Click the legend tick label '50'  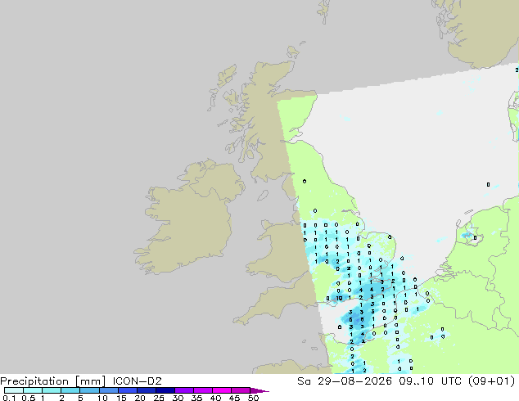pyautogui.click(x=253, y=398)
